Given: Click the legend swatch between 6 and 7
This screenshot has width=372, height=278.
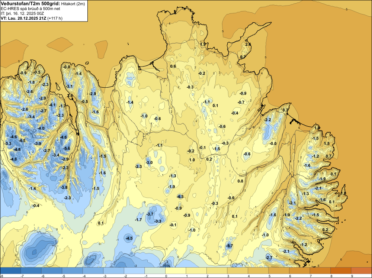Looking at the screenshot, I should point(299,271).
